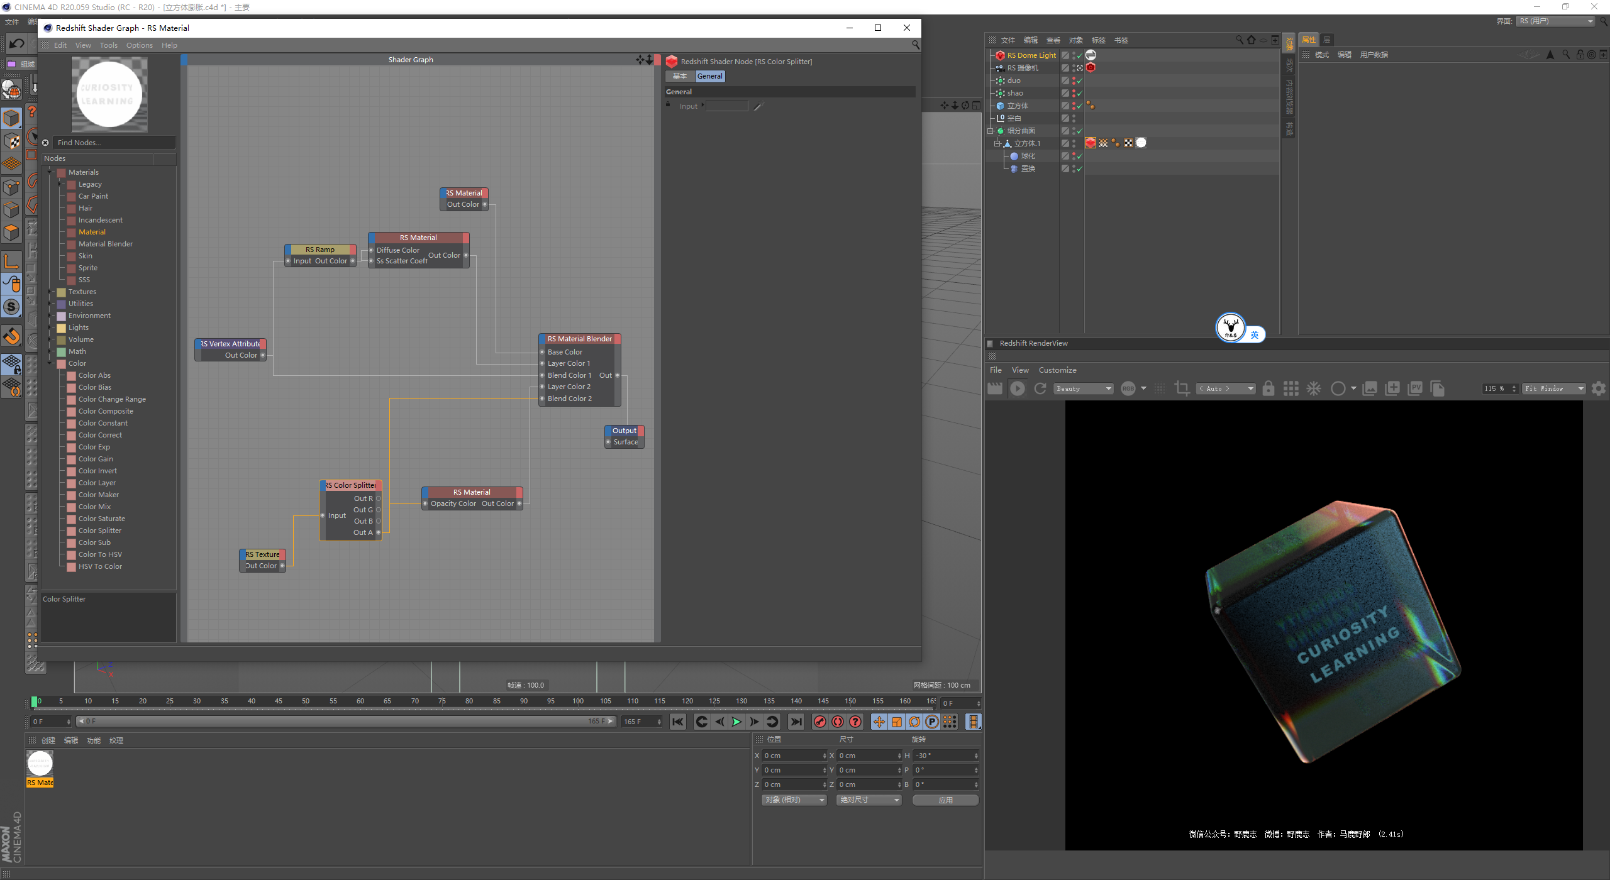Click the Play Forward button in timeline controls

click(x=736, y=722)
